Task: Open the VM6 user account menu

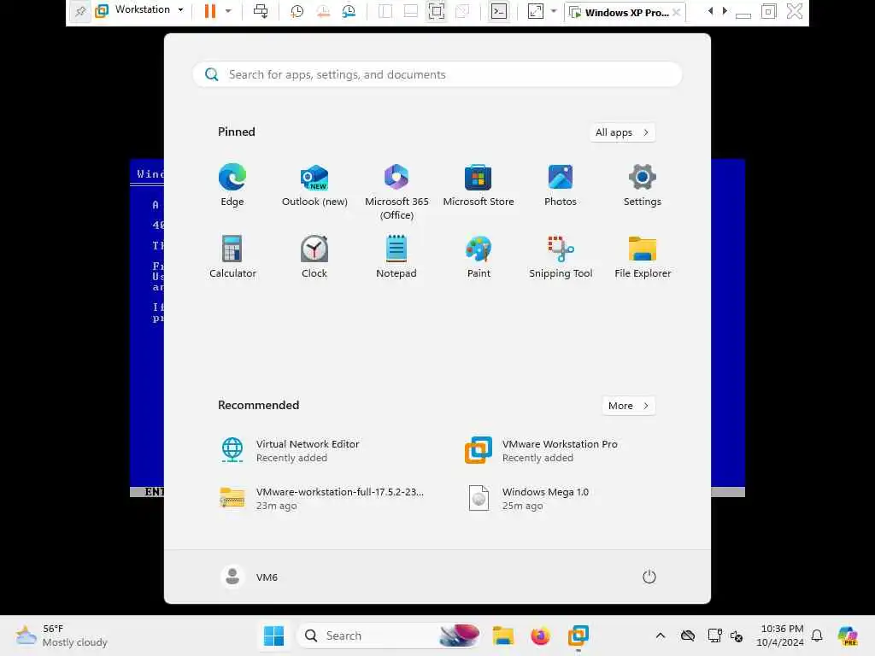Action: (x=249, y=577)
